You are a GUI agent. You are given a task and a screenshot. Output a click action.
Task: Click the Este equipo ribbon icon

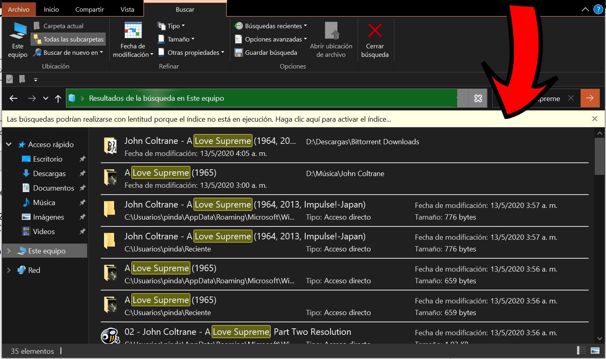tap(18, 31)
